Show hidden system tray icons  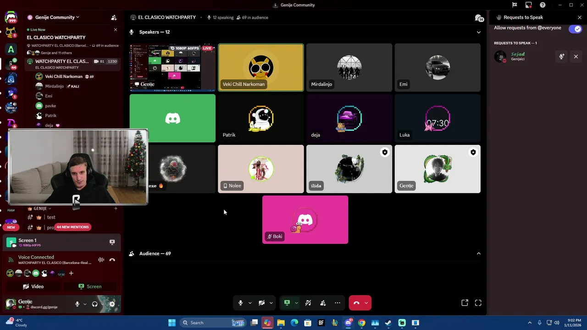pyautogui.click(x=530, y=323)
